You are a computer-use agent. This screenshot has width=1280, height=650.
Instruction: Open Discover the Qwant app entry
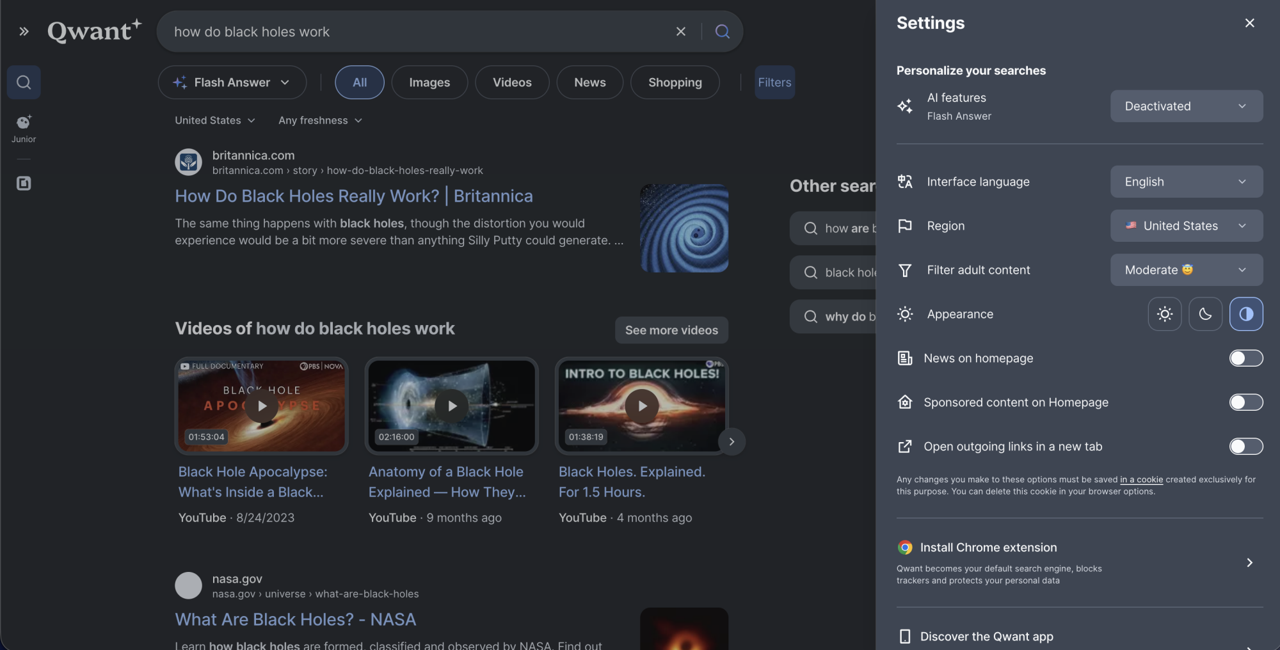coord(1080,637)
